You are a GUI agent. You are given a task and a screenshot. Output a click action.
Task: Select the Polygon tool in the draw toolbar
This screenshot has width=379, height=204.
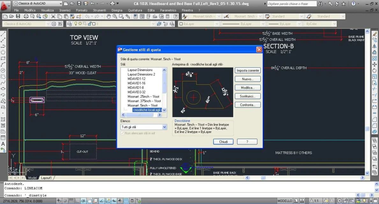3,52
